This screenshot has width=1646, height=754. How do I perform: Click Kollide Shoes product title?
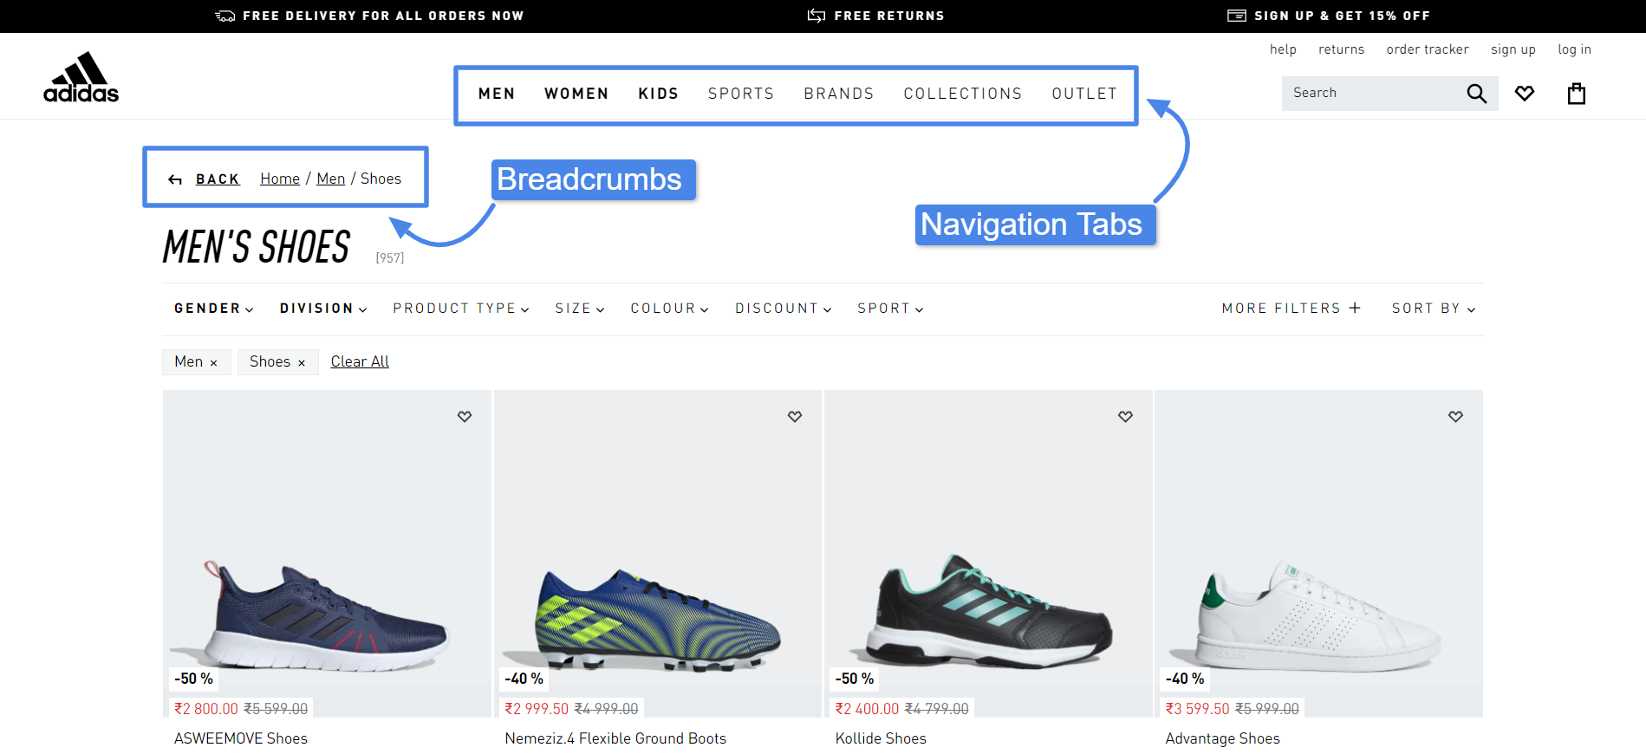tap(881, 738)
